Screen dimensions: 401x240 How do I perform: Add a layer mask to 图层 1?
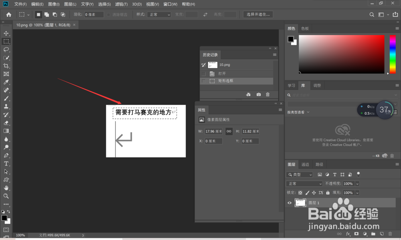357,234
